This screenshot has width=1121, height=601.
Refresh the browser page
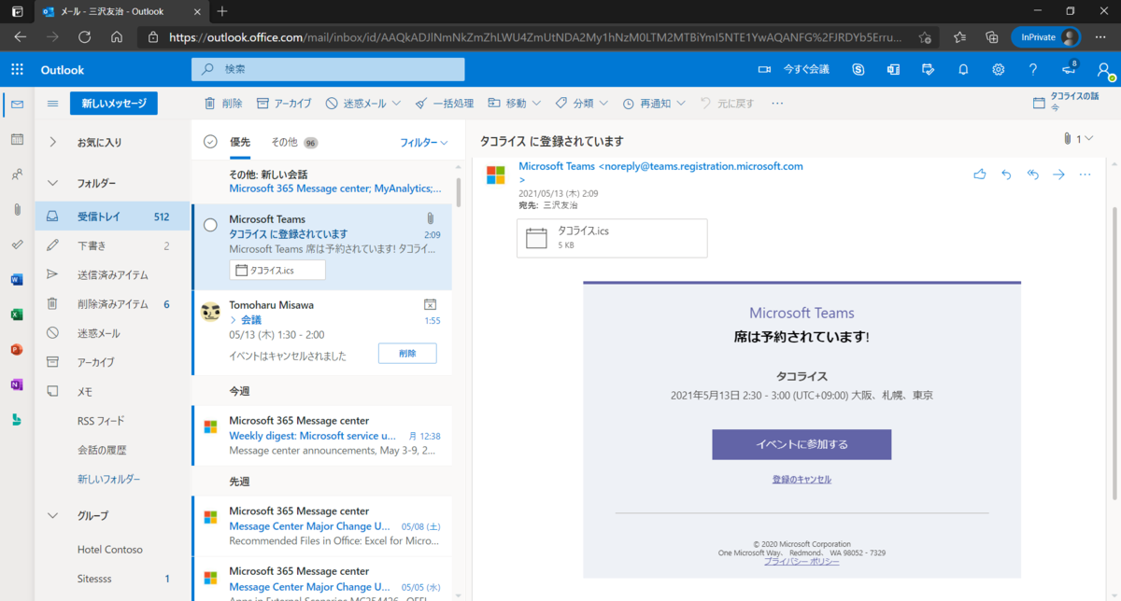pos(85,37)
